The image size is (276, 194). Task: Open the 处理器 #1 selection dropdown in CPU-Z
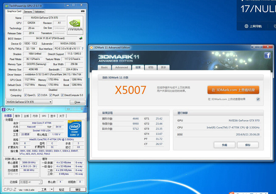(40, 182)
